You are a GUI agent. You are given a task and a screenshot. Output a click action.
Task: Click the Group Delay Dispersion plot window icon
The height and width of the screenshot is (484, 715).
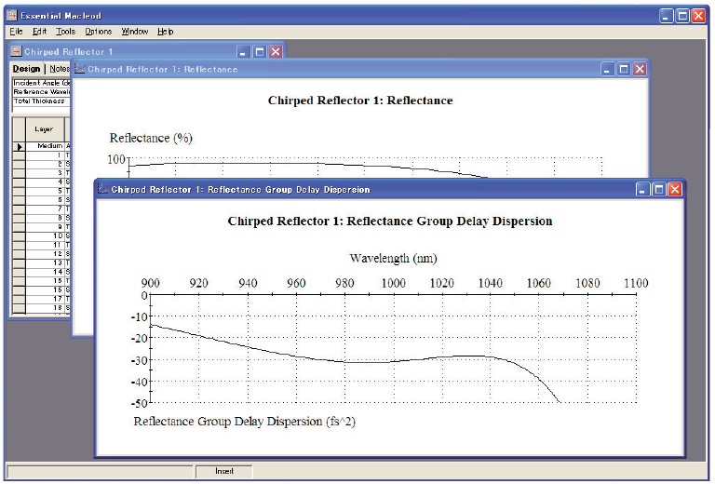(102, 189)
